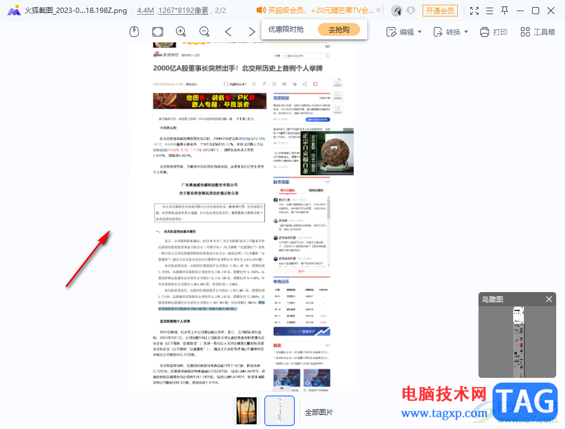This screenshot has height=429, width=565.
Task: Go to previous image arrow
Action: (228, 32)
